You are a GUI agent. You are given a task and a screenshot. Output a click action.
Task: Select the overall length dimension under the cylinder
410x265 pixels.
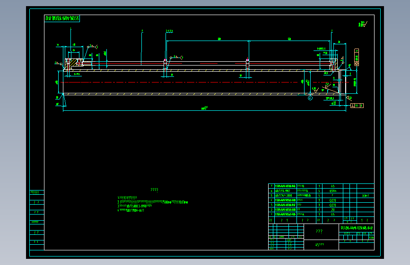(x=204, y=109)
